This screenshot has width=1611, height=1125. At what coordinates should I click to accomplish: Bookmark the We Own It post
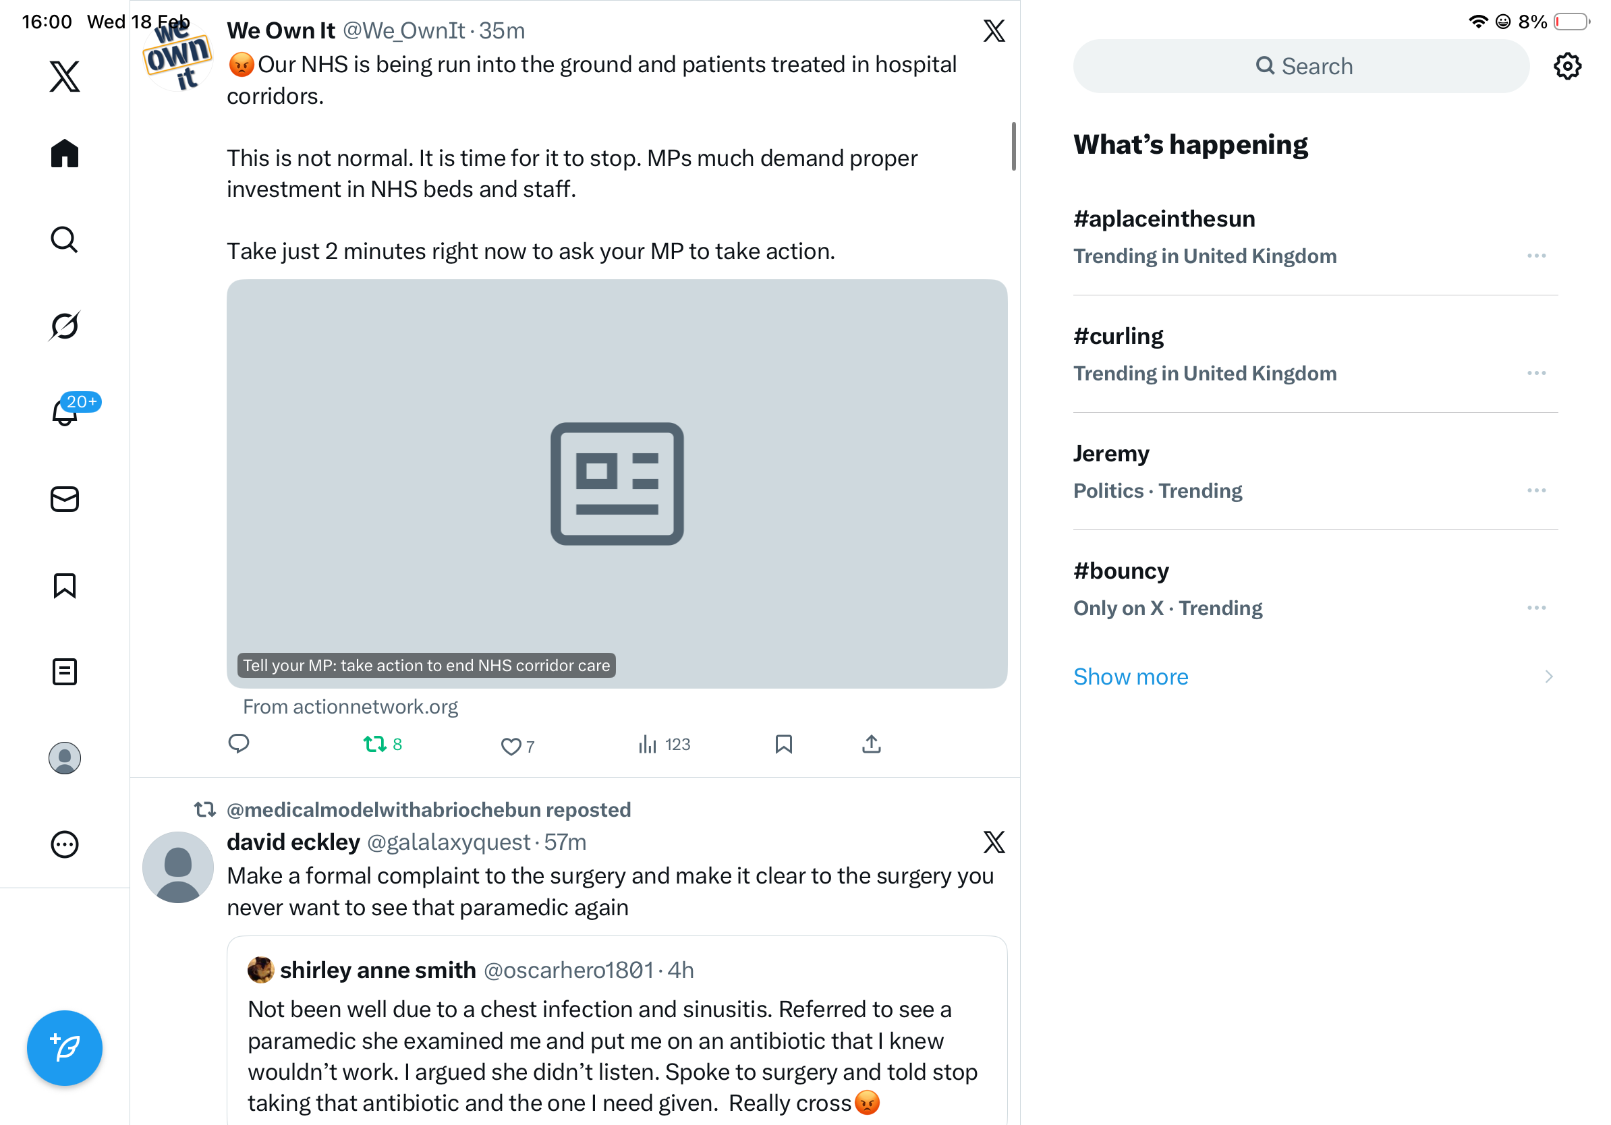784,744
